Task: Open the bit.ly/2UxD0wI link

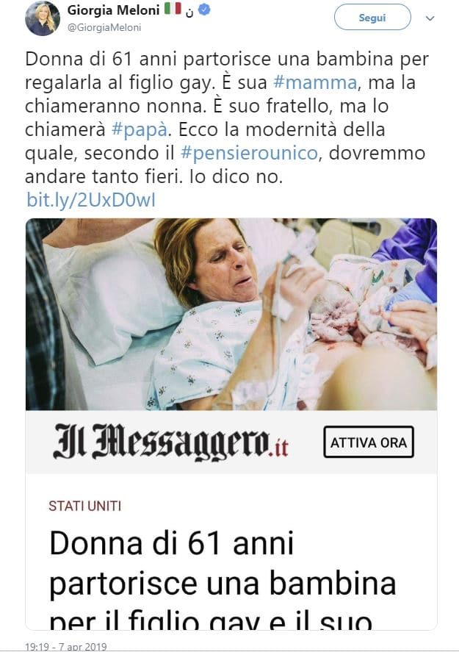Action: point(91,200)
